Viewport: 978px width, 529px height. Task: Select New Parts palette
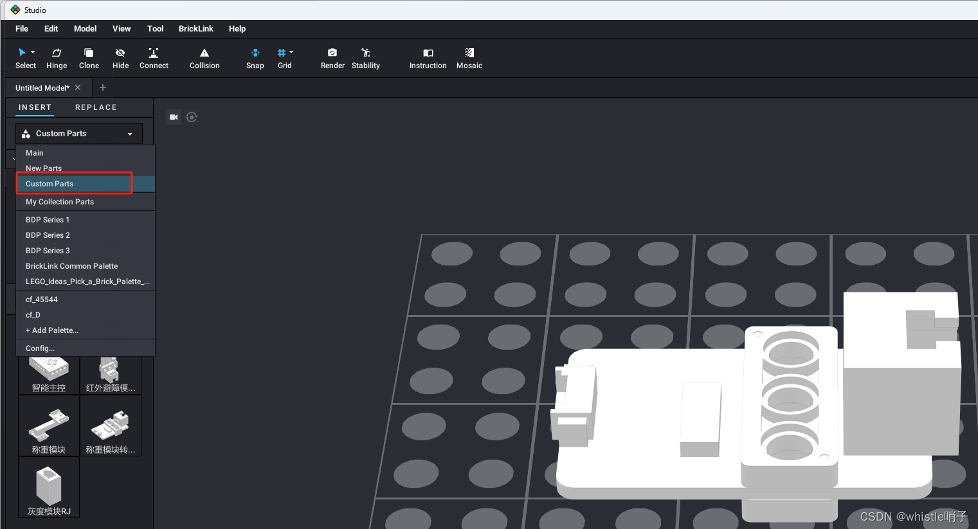86,168
